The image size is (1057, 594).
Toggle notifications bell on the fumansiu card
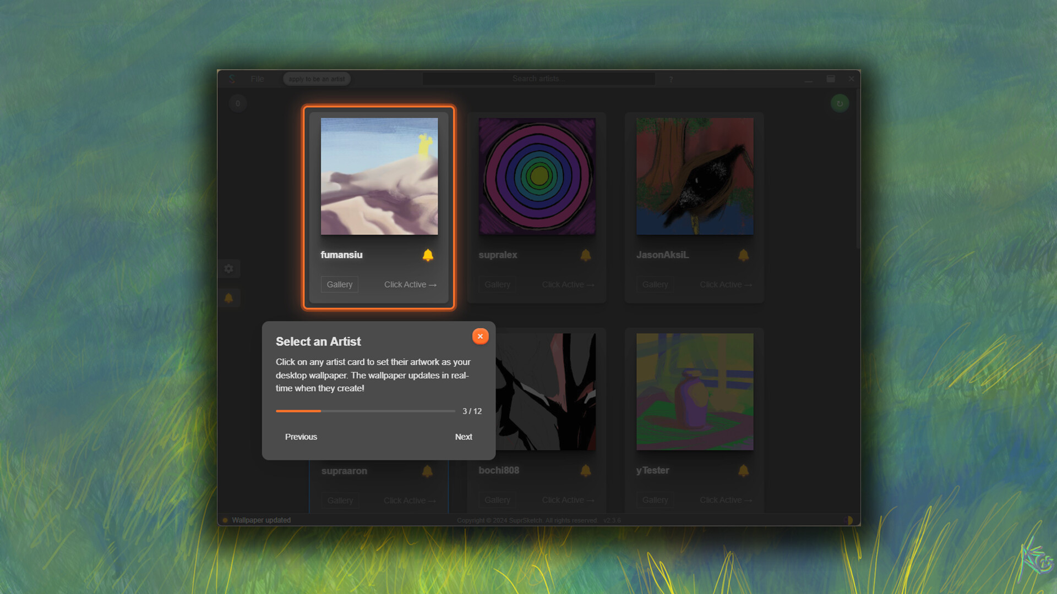tap(428, 255)
